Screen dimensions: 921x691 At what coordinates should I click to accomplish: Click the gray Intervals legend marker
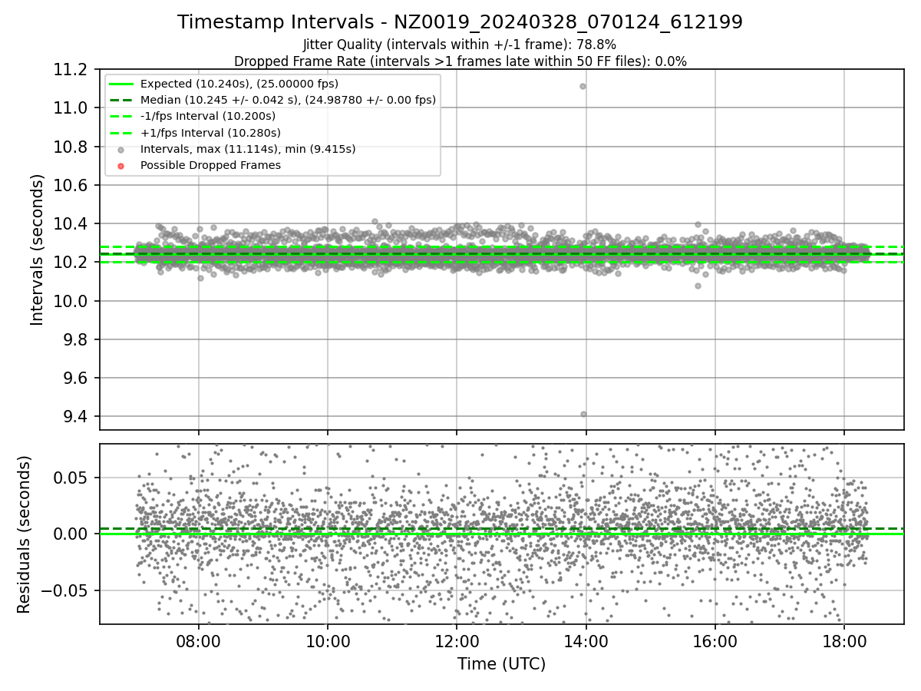(x=120, y=149)
